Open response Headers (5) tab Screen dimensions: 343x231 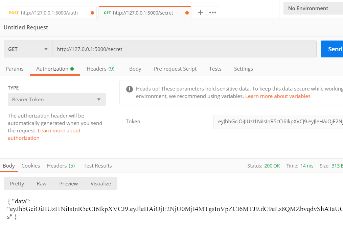(61, 166)
